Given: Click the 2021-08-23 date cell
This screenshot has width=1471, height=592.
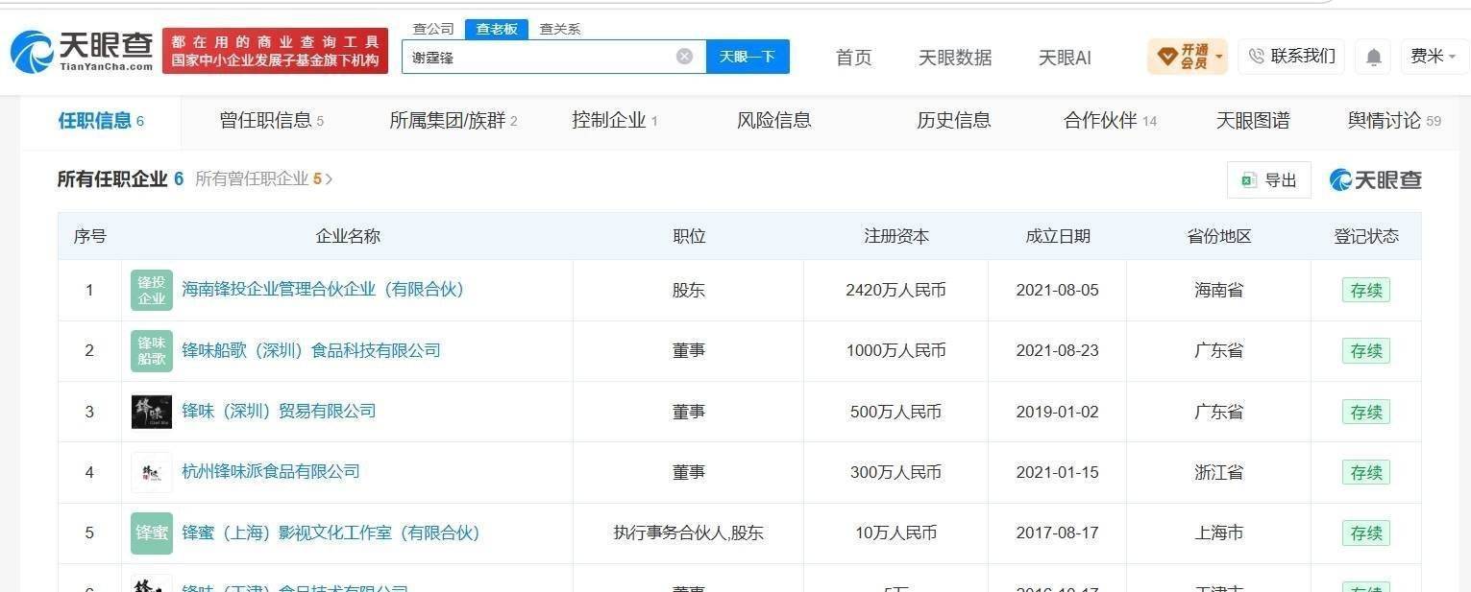Looking at the screenshot, I should tap(1057, 350).
